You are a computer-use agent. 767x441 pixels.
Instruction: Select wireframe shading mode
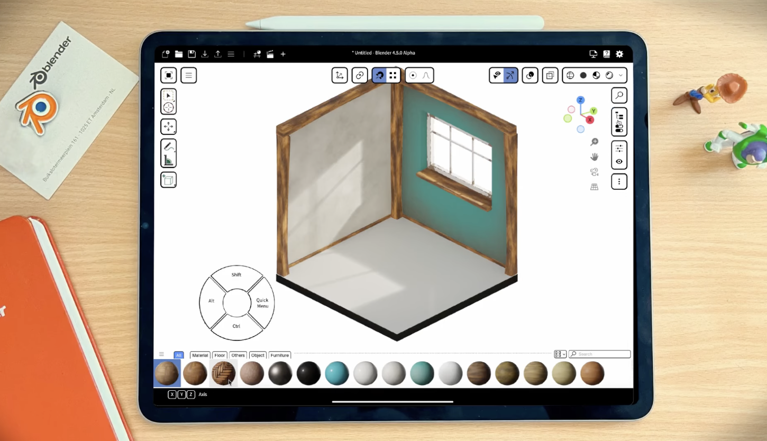click(x=570, y=75)
